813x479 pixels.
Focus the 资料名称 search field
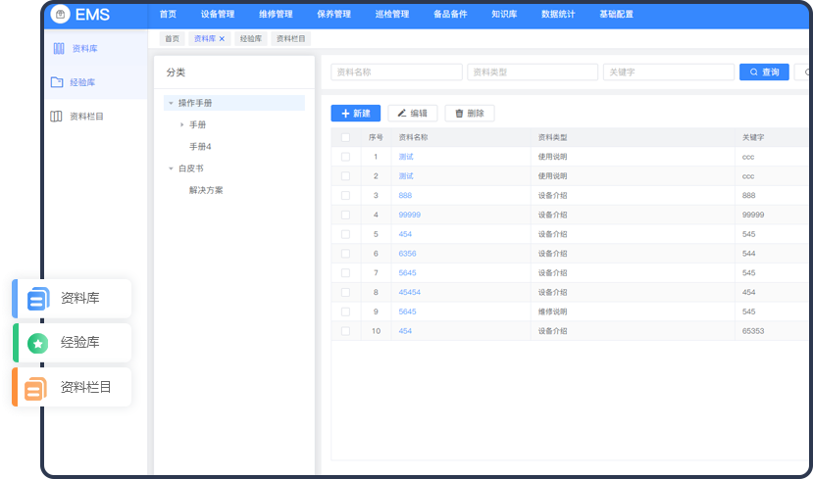396,72
